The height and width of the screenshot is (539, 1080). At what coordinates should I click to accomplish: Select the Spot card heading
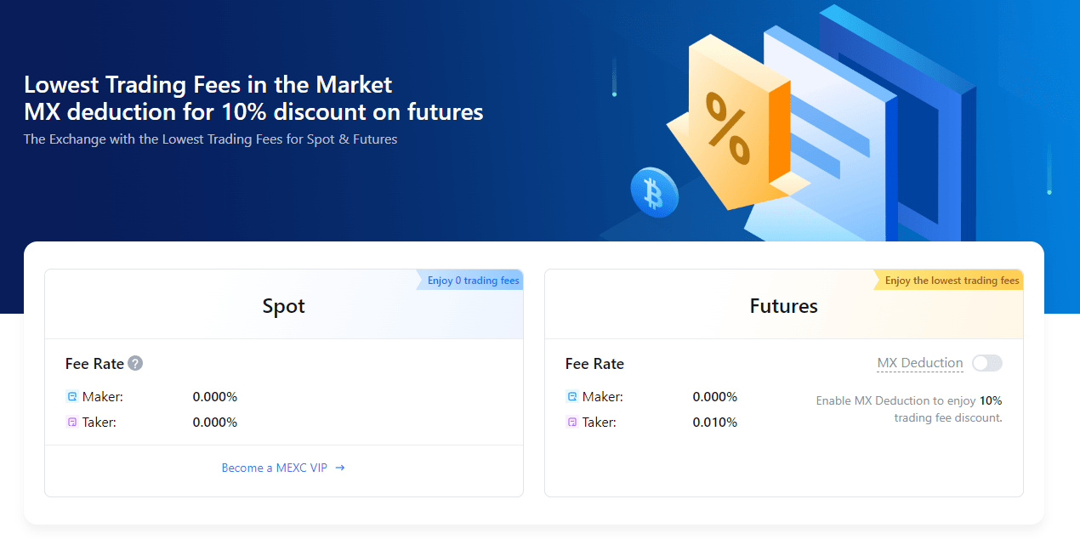tap(284, 306)
